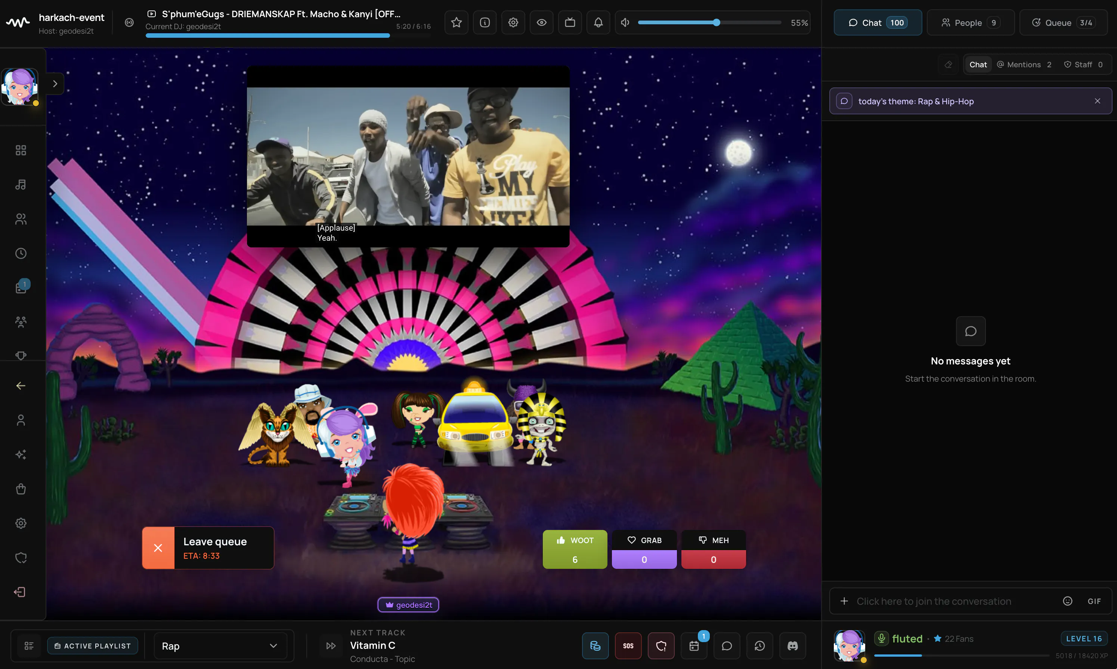Open the history rewind icon in bottom bar
The image size is (1117, 669).
point(760,646)
